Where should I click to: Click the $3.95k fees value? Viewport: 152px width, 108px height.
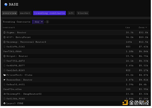144,89
